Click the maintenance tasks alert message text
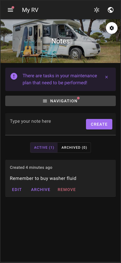Screen dimensions: 121x263 pos(60,79)
